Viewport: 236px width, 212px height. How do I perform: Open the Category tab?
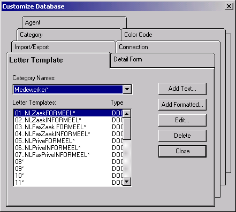click(x=69, y=35)
